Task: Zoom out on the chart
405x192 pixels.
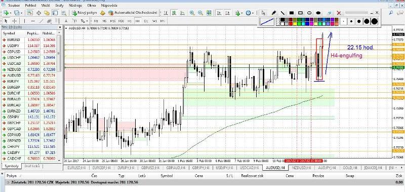Action: pos(200,13)
